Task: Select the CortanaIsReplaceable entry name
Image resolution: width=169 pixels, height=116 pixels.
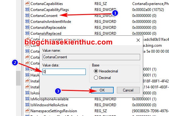Action: click(x=48, y=28)
